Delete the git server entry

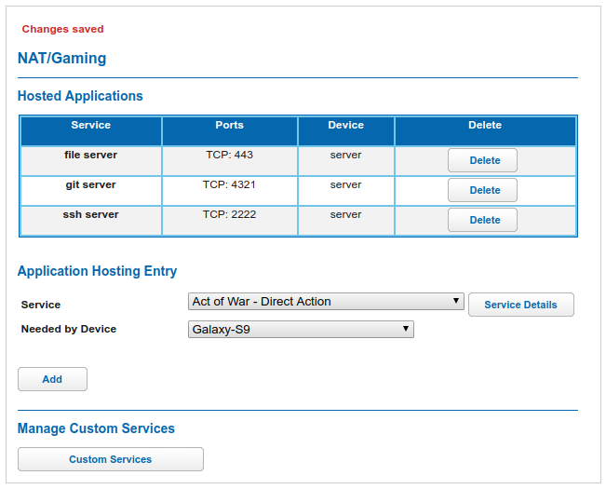[x=482, y=190]
